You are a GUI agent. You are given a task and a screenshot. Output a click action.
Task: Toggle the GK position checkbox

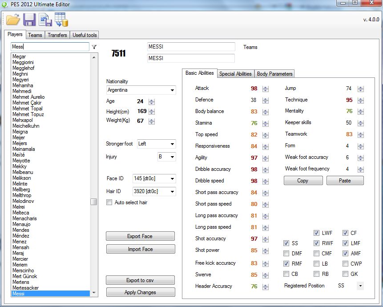pyautogui.click(x=346, y=274)
